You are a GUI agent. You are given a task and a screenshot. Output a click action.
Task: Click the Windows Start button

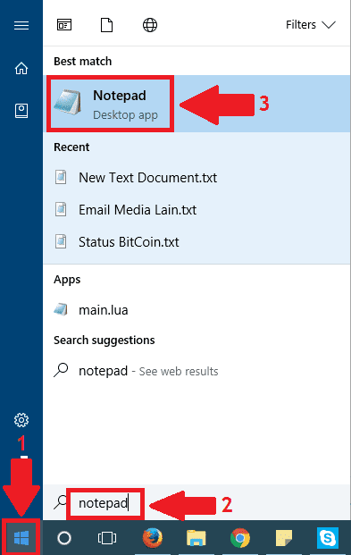(x=21, y=538)
